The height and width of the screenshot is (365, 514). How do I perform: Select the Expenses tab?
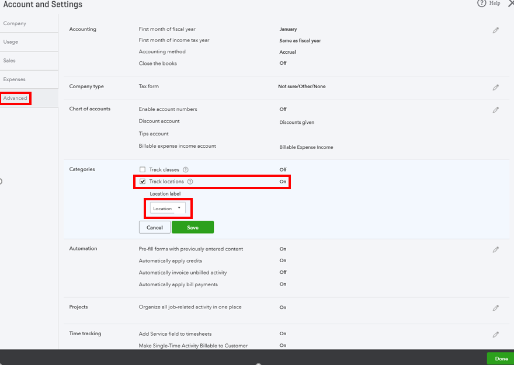click(15, 79)
